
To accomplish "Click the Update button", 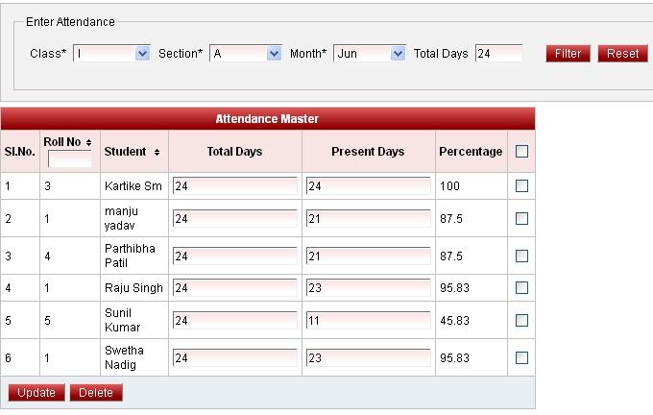I will 36,393.
